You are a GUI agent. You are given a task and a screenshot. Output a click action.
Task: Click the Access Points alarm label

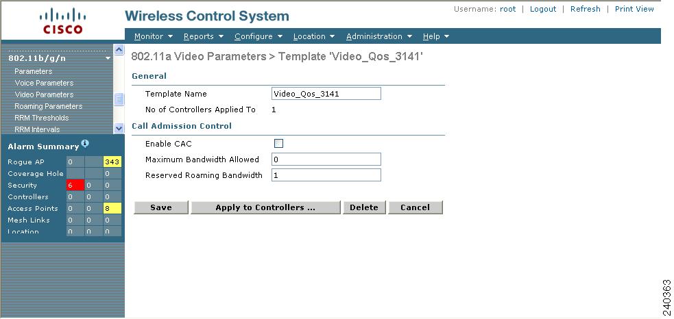pos(33,208)
